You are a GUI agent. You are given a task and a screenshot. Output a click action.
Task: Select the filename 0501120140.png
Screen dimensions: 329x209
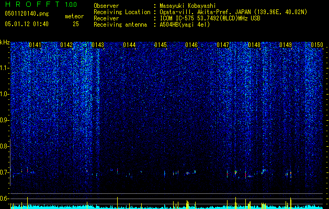[27, 14]
